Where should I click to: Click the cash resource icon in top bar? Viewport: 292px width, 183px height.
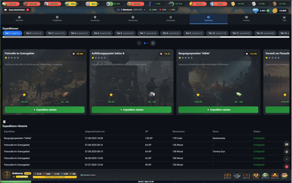[5, 4]
